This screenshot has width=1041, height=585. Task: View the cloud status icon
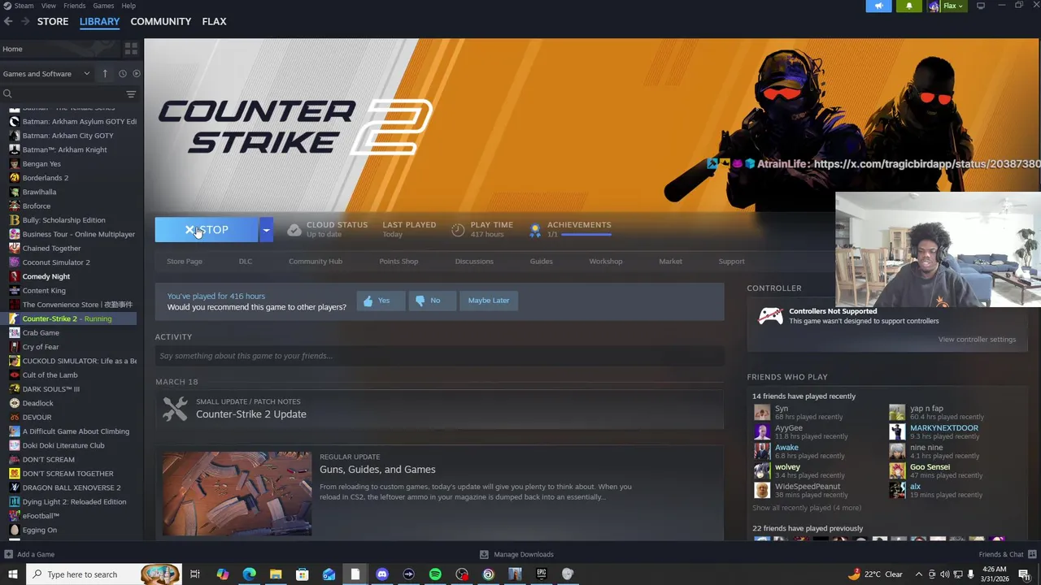294,230
